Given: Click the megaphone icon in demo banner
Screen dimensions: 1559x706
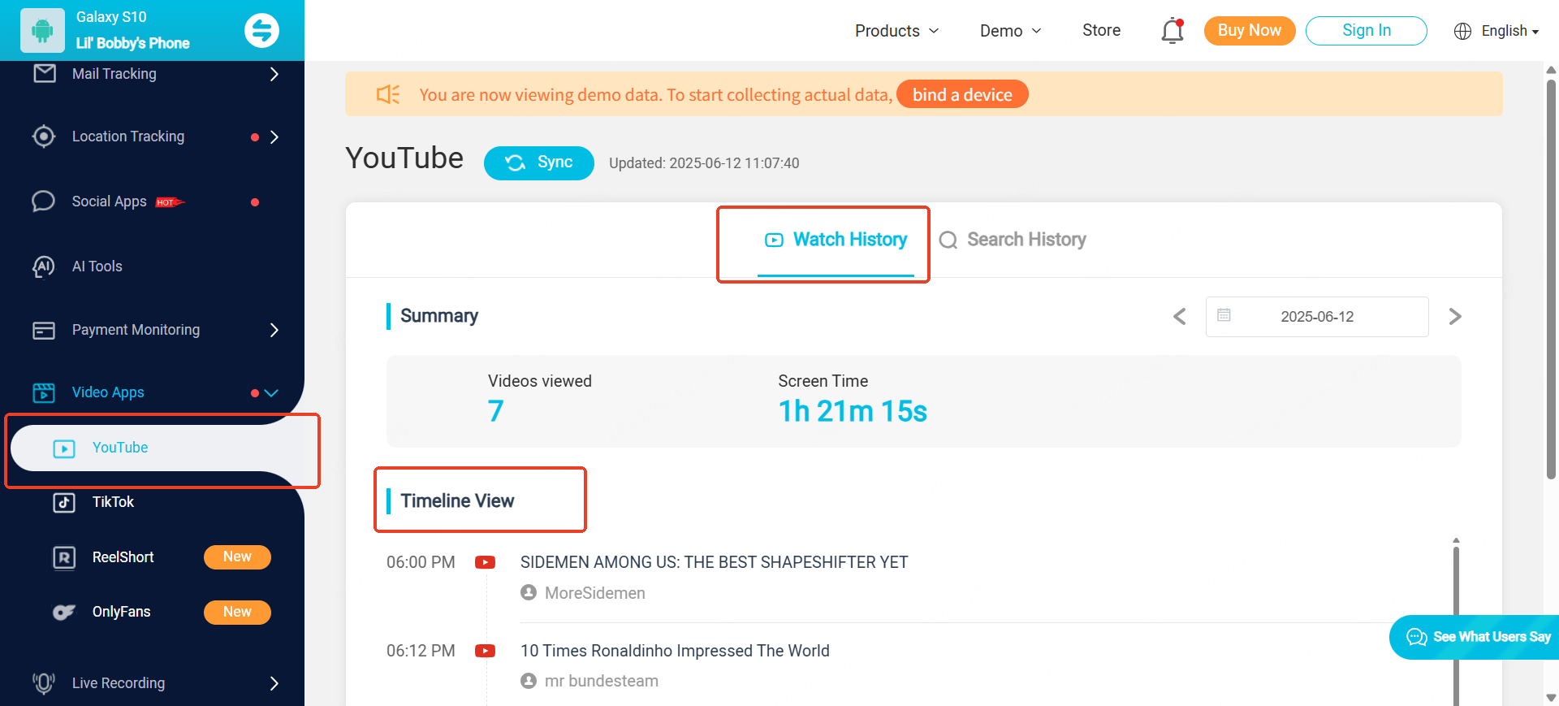Looking at the screenshot, I should point(388,94).
